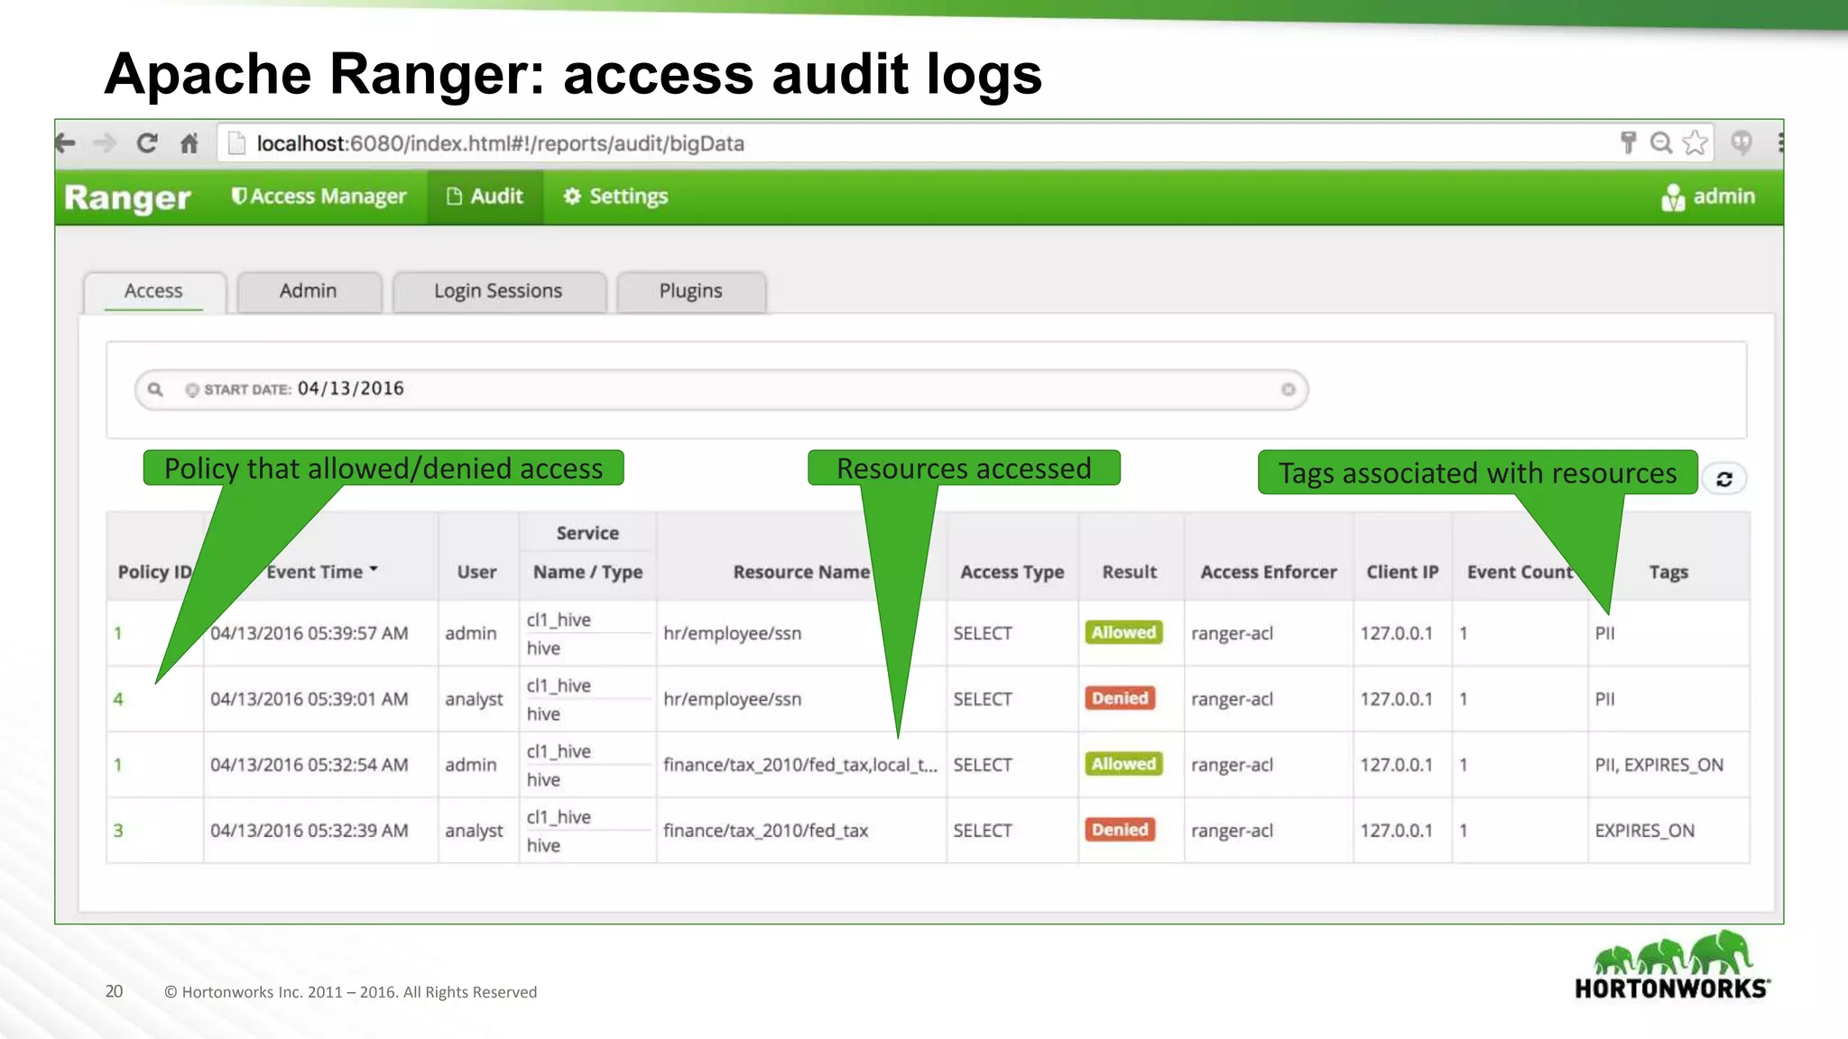1848x1039 pixels.
Task: Click Allowed badge in 05:39:57 AM row
Action: pyautogui.click(x=1123, y=632)
